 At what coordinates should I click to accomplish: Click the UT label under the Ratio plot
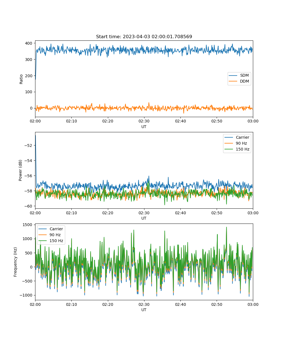tap(144, 127)
